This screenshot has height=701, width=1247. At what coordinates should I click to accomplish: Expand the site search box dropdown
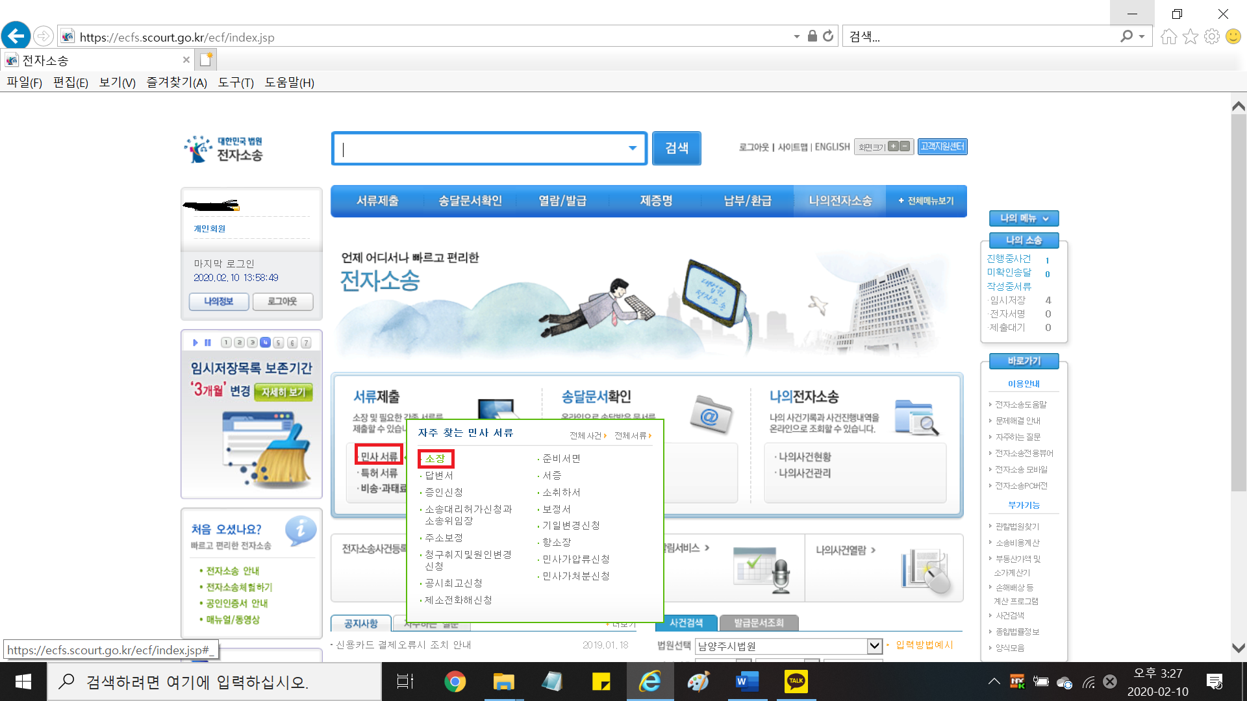[x=632, y=149]
